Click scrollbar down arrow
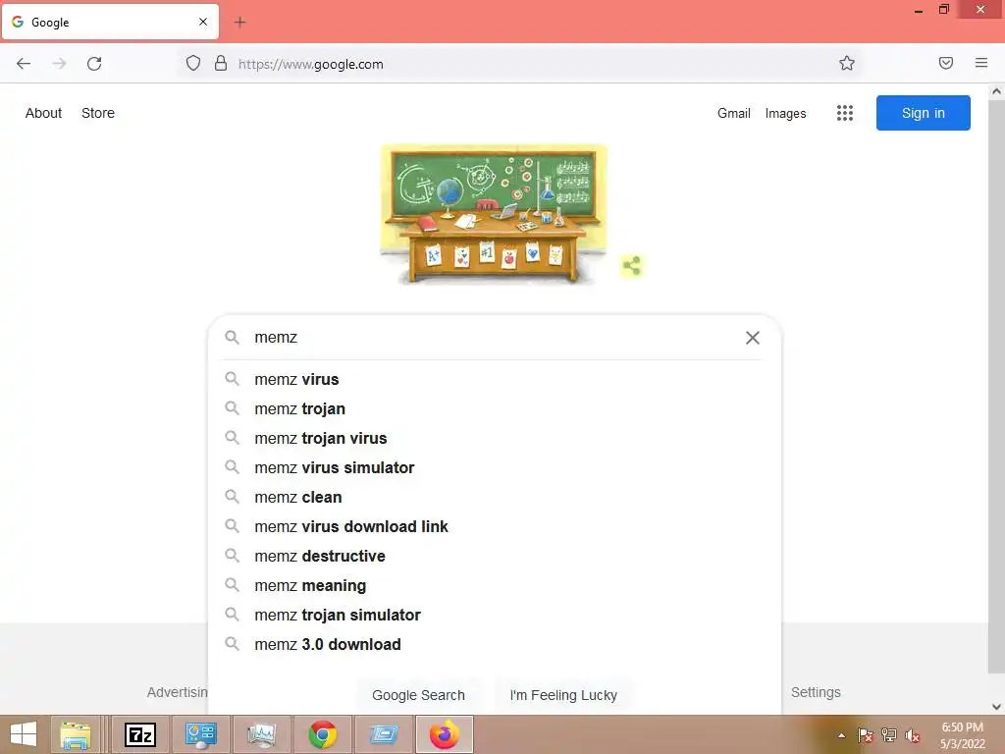This screenshot has width=1005, height=754. point(996,706)
